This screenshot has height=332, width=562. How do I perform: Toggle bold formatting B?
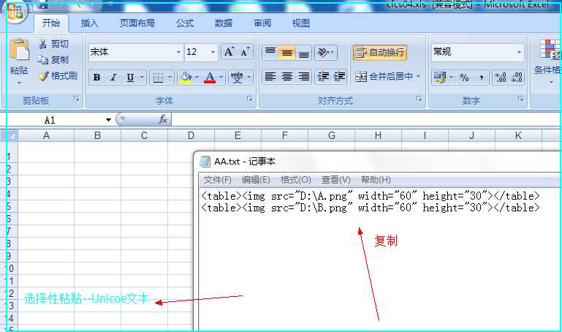(x=96, y=77)
